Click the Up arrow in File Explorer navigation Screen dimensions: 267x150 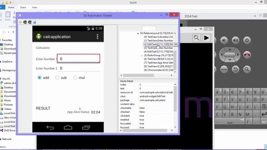point(13,32)
